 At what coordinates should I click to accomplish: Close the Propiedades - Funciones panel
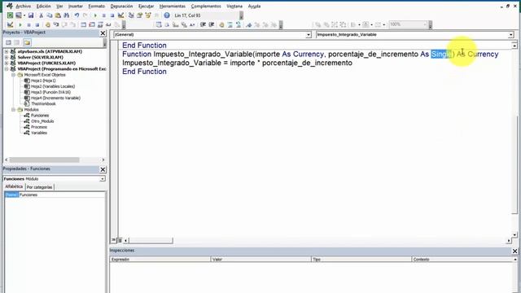103,170
